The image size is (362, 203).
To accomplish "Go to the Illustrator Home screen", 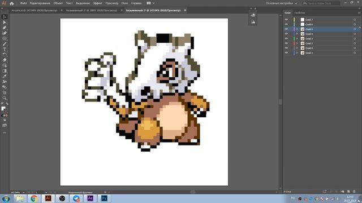I will tap(12, 3).
